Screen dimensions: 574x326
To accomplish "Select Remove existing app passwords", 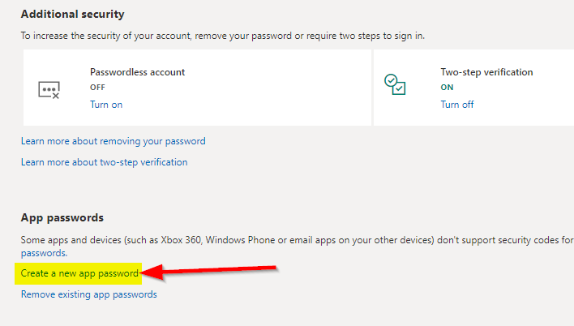I will pyautogui.click(x=88, y=294).
